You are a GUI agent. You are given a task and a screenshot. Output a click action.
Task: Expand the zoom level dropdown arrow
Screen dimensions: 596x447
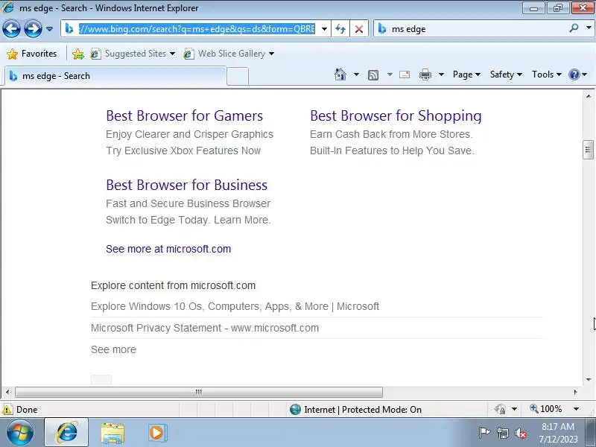pyautogui.click(x=576, y=409)
